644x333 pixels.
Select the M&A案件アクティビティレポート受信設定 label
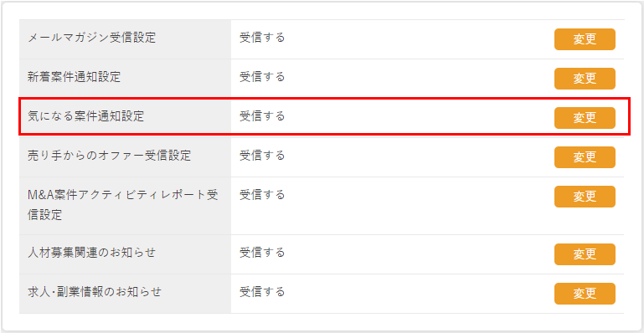tap(123, 205)
